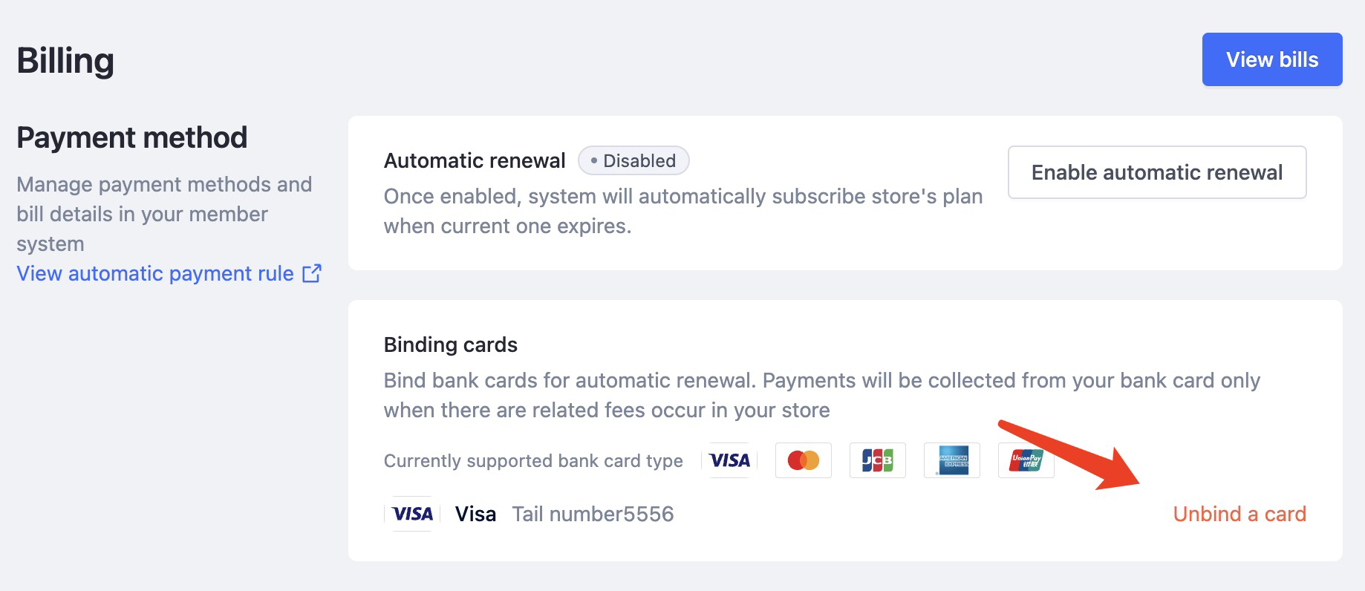1365x591 pixels.
Task: Click the UnionPay logo icon
Action: 1026,460
